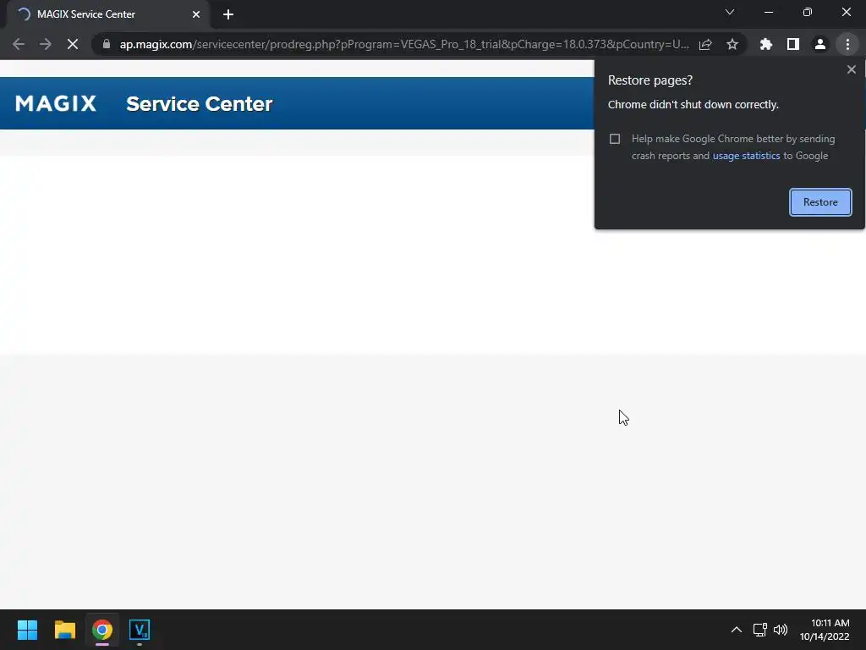Stop loading the page
The width and height of the screenshot is (866, 650).
(73, 44)
